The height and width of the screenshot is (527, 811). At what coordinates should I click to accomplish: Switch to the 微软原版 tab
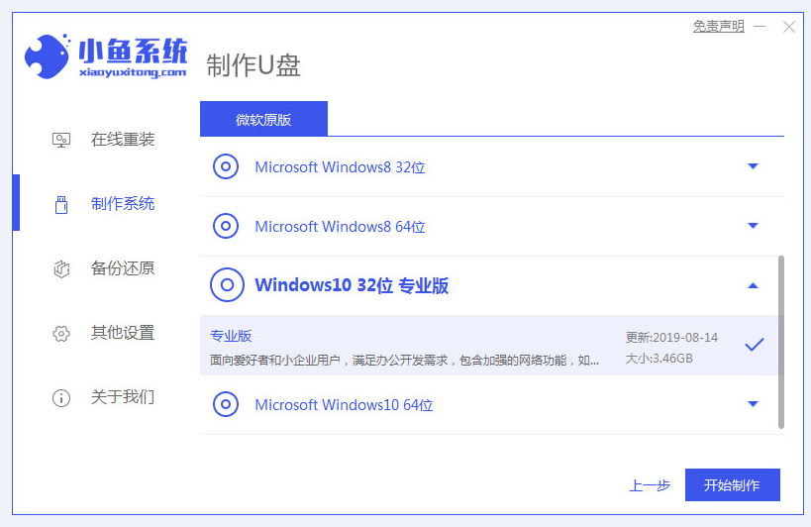[x=263, y=119]
